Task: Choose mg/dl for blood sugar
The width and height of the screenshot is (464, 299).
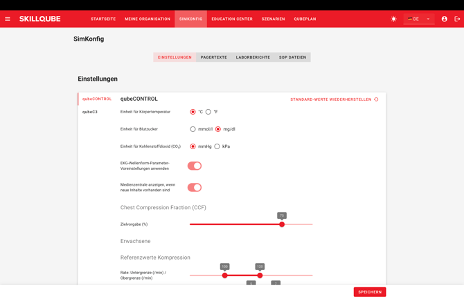Action: tap(218, 129)
